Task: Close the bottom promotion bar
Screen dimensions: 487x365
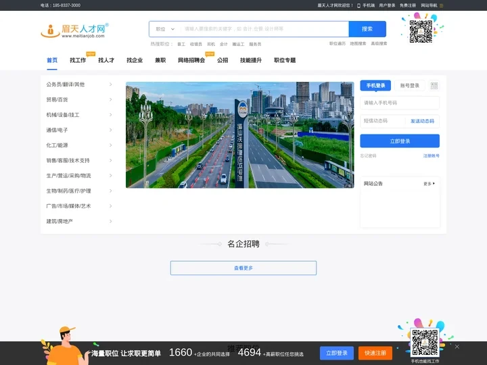Action: 457,346
